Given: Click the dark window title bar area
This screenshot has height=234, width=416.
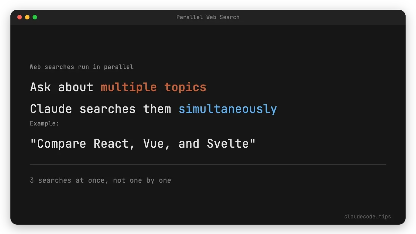Looking at the screenshot, I should (104, 17).
